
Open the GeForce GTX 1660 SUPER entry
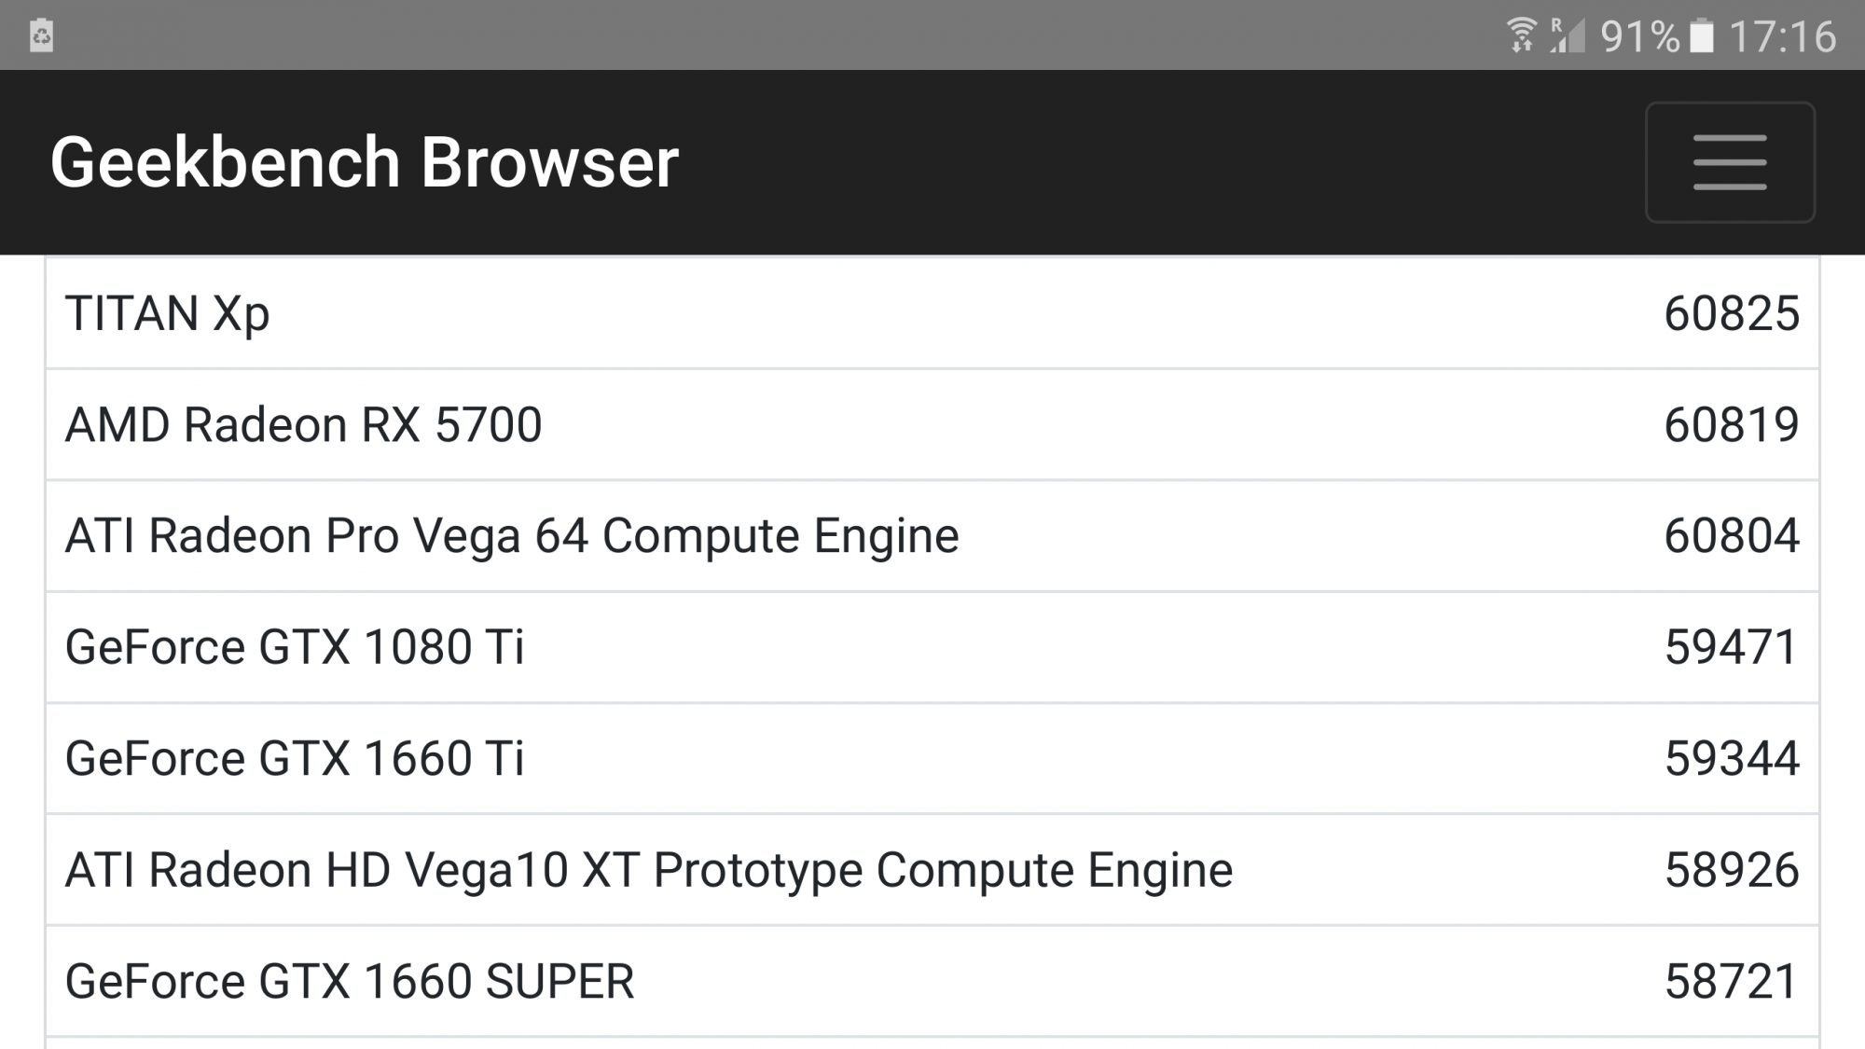350,982
